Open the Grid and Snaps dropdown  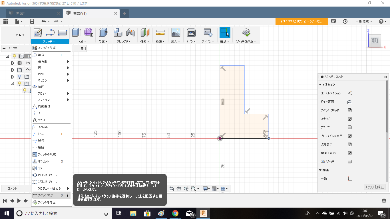tap(215, 188)
